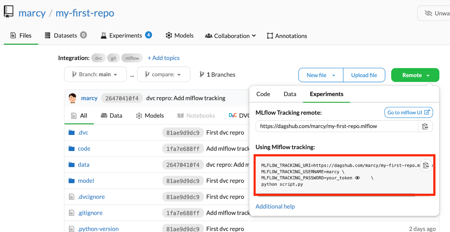Open commit 1fa7e688ff on code row
The width and height of the screenshot is (450, 232).
pos(183,149)
